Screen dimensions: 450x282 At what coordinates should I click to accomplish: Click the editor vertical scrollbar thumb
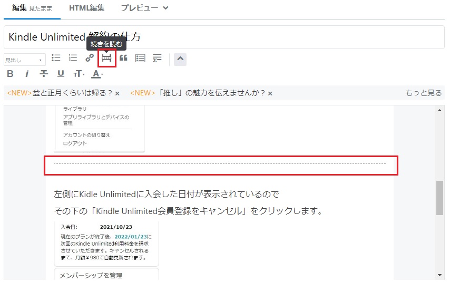[439, 198]
